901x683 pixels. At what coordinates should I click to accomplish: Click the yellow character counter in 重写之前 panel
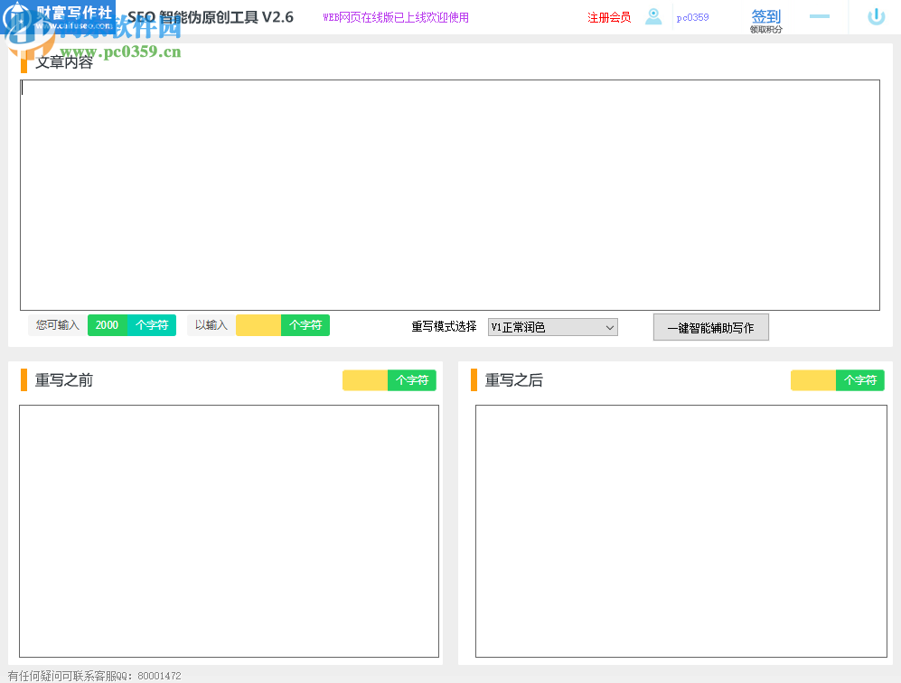tap(365, 380)
